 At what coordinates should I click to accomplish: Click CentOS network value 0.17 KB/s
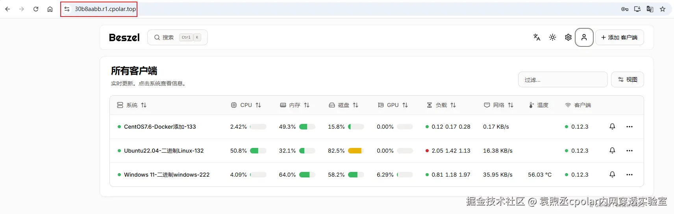pyautogui.click(x=496, y=127)
